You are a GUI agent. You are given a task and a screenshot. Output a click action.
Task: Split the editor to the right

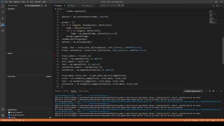tap(217, 6)
